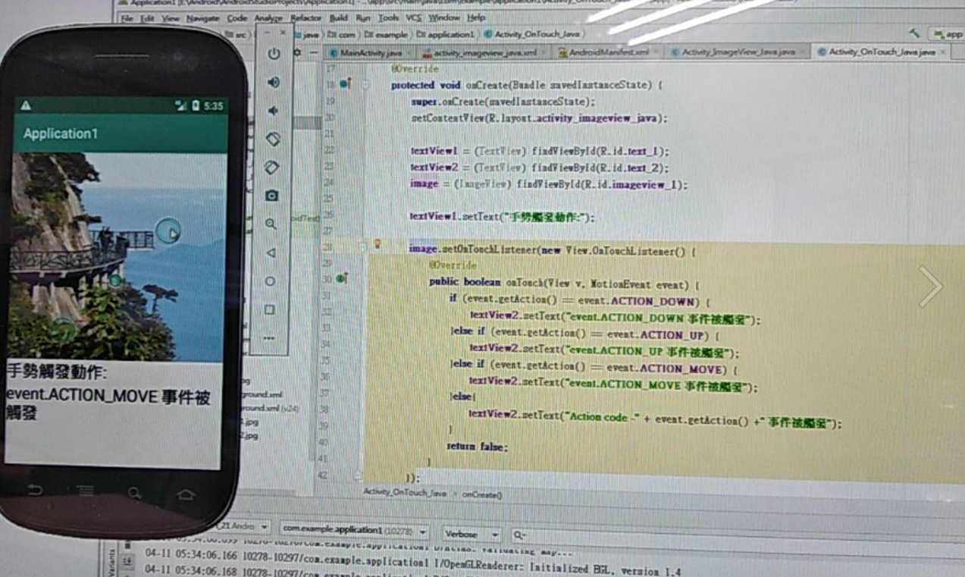Screen dimensions: 965x577
Task: Open the File menu
Action: (x=127, y=17)
